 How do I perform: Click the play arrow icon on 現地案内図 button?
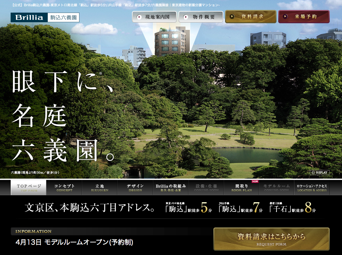click(139, 17)
